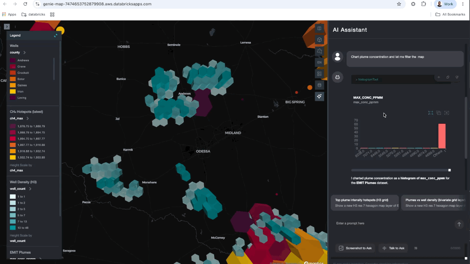This screenshot has height=264, width=470.
Task: Open Chrome's three-dot menu
Action: pyautogui.click(x=463, y=4)
